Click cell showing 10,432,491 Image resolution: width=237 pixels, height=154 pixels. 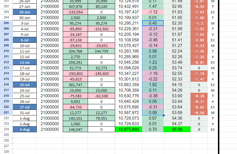pyautogui.click(x=129, y=6)
